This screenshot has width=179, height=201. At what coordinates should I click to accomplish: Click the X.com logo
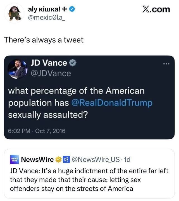click(x=156, y=9)
